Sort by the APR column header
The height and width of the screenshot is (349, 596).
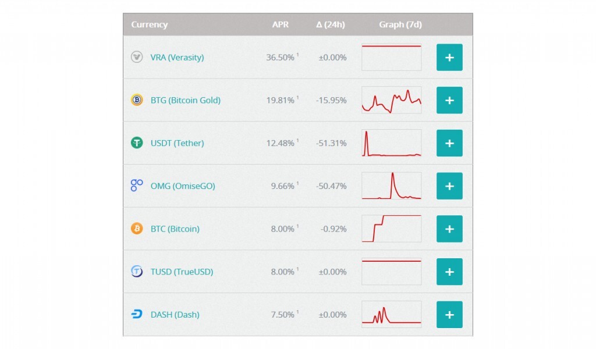pyautogui.click(x=280, y=24)
